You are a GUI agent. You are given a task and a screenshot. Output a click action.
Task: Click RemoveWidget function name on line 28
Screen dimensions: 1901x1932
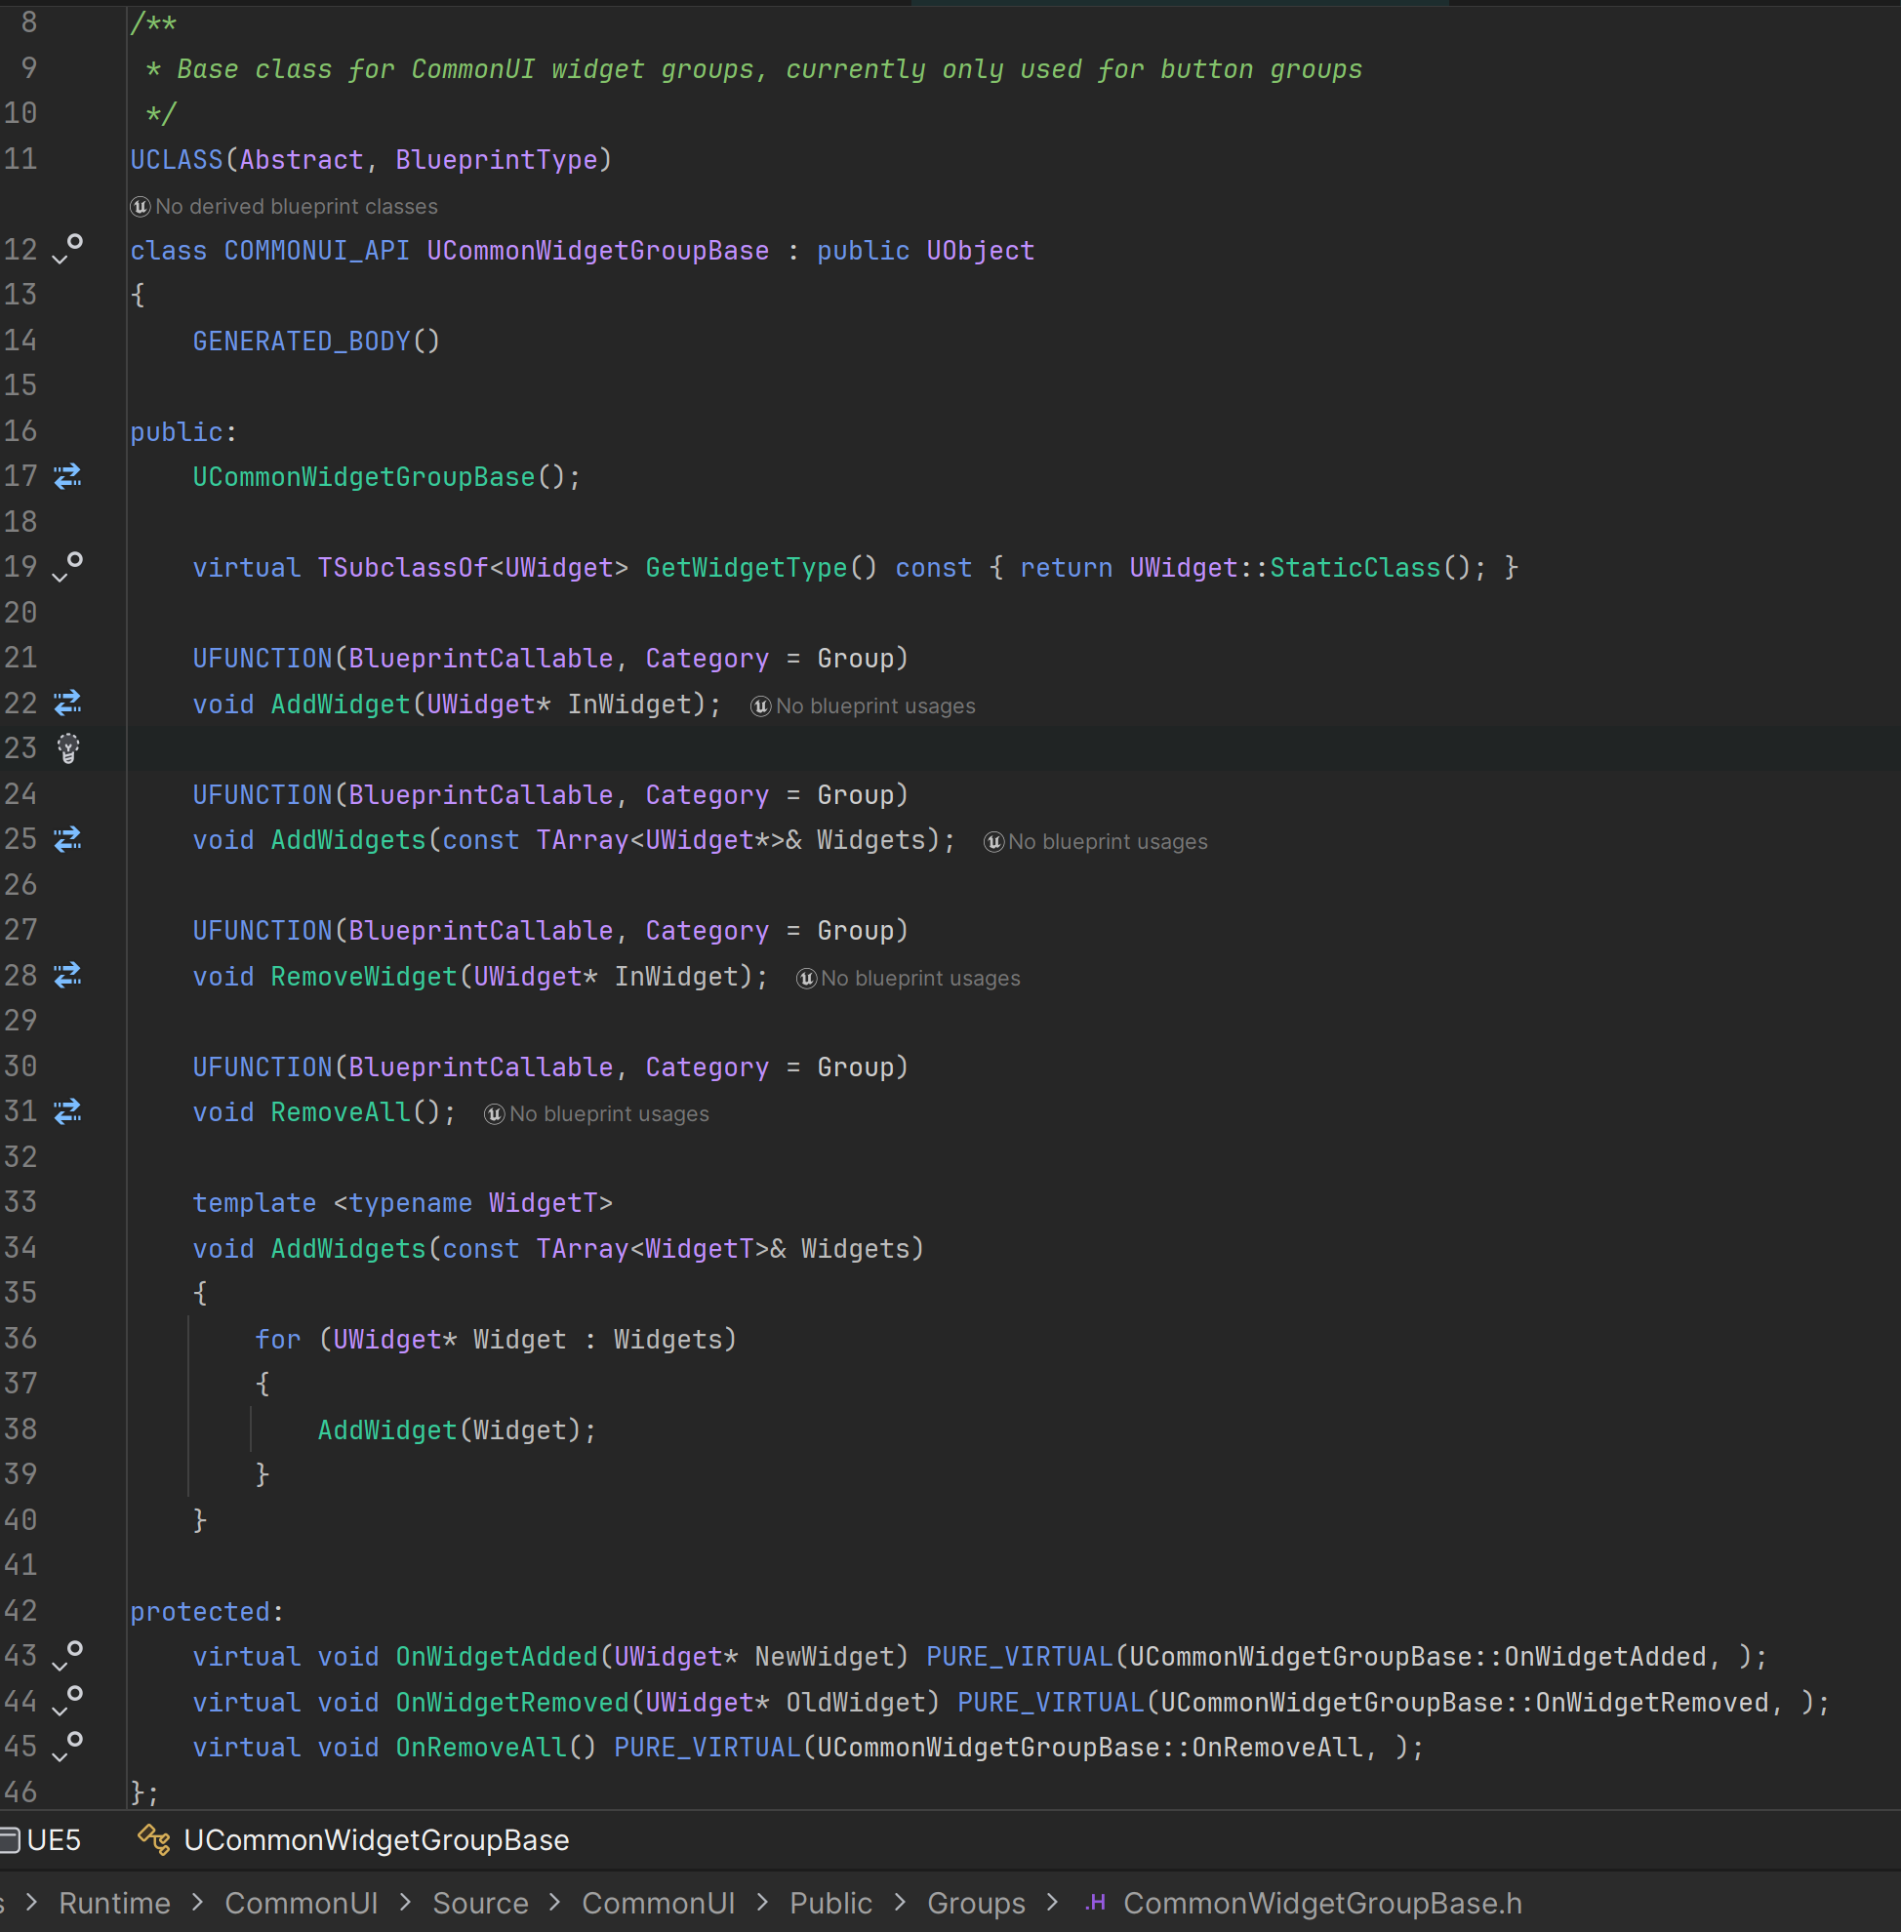363,976
